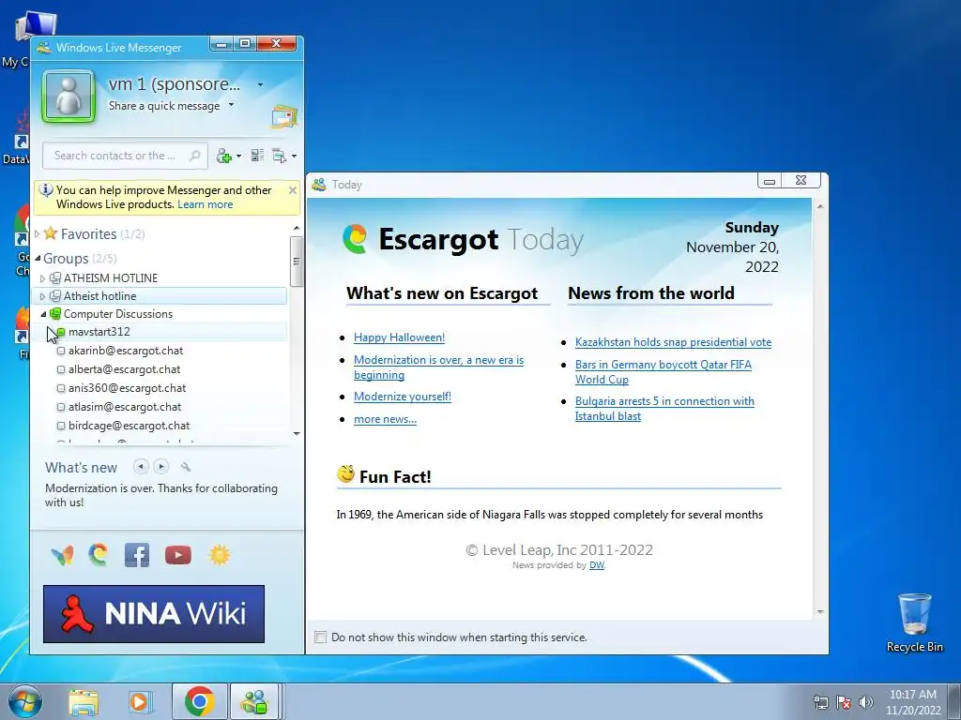Screen dimensions: 961x720
Task: Show next What's new item
Action: tap(160, 467)
